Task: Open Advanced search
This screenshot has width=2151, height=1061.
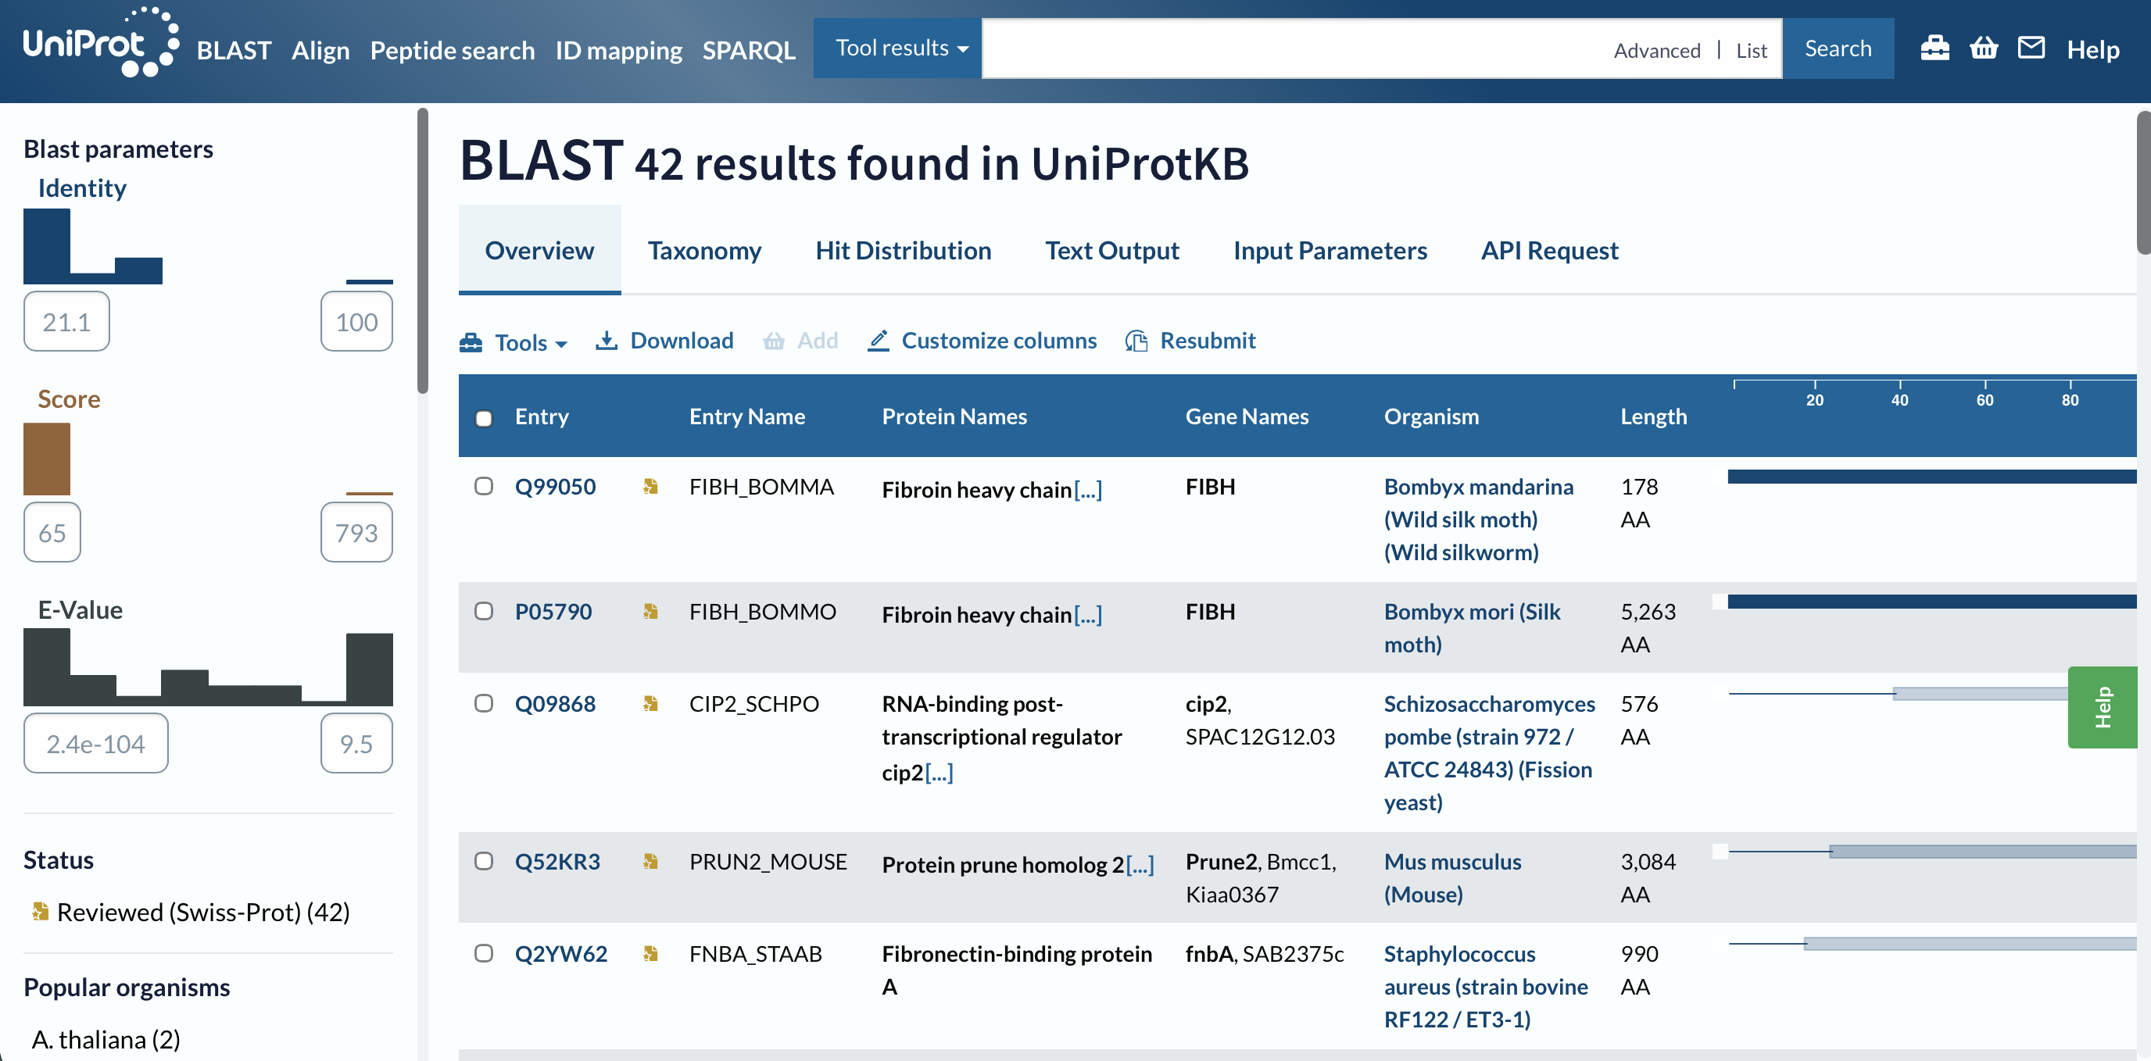Action: point(1657,50)
